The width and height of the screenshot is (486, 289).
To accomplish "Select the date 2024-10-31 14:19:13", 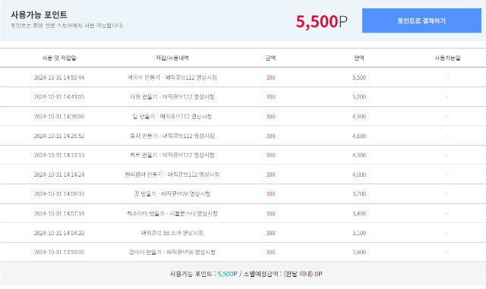I will [59, 155].
